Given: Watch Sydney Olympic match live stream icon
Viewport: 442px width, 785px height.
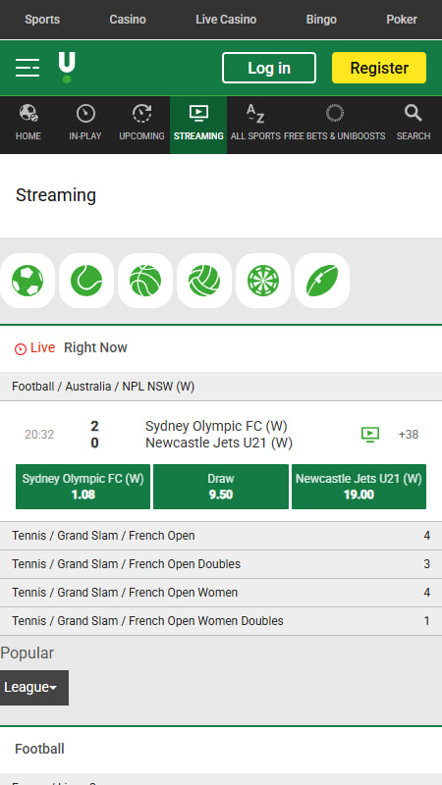Looking at the screenshot, I should pos(370,435).
